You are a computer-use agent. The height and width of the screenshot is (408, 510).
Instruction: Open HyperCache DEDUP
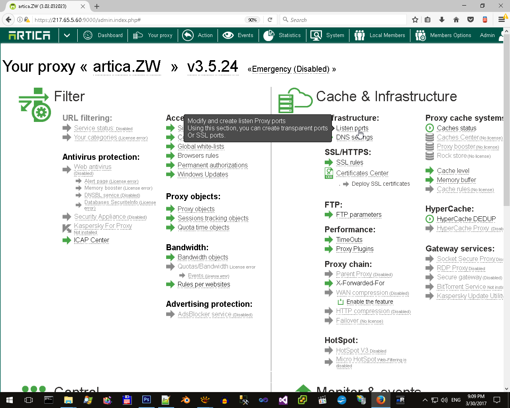(467, 219)
